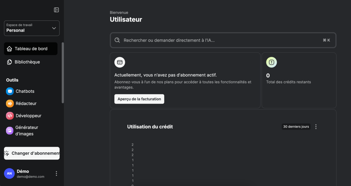
Task: Click the Aperçu de la facturation button
Action: pos(139,99)
